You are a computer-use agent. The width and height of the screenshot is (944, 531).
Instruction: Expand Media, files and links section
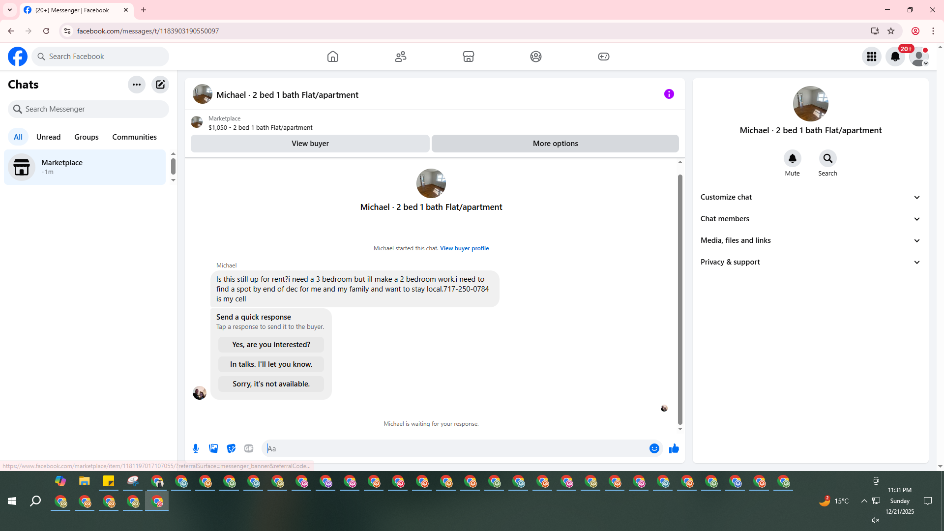pos(811,240)
